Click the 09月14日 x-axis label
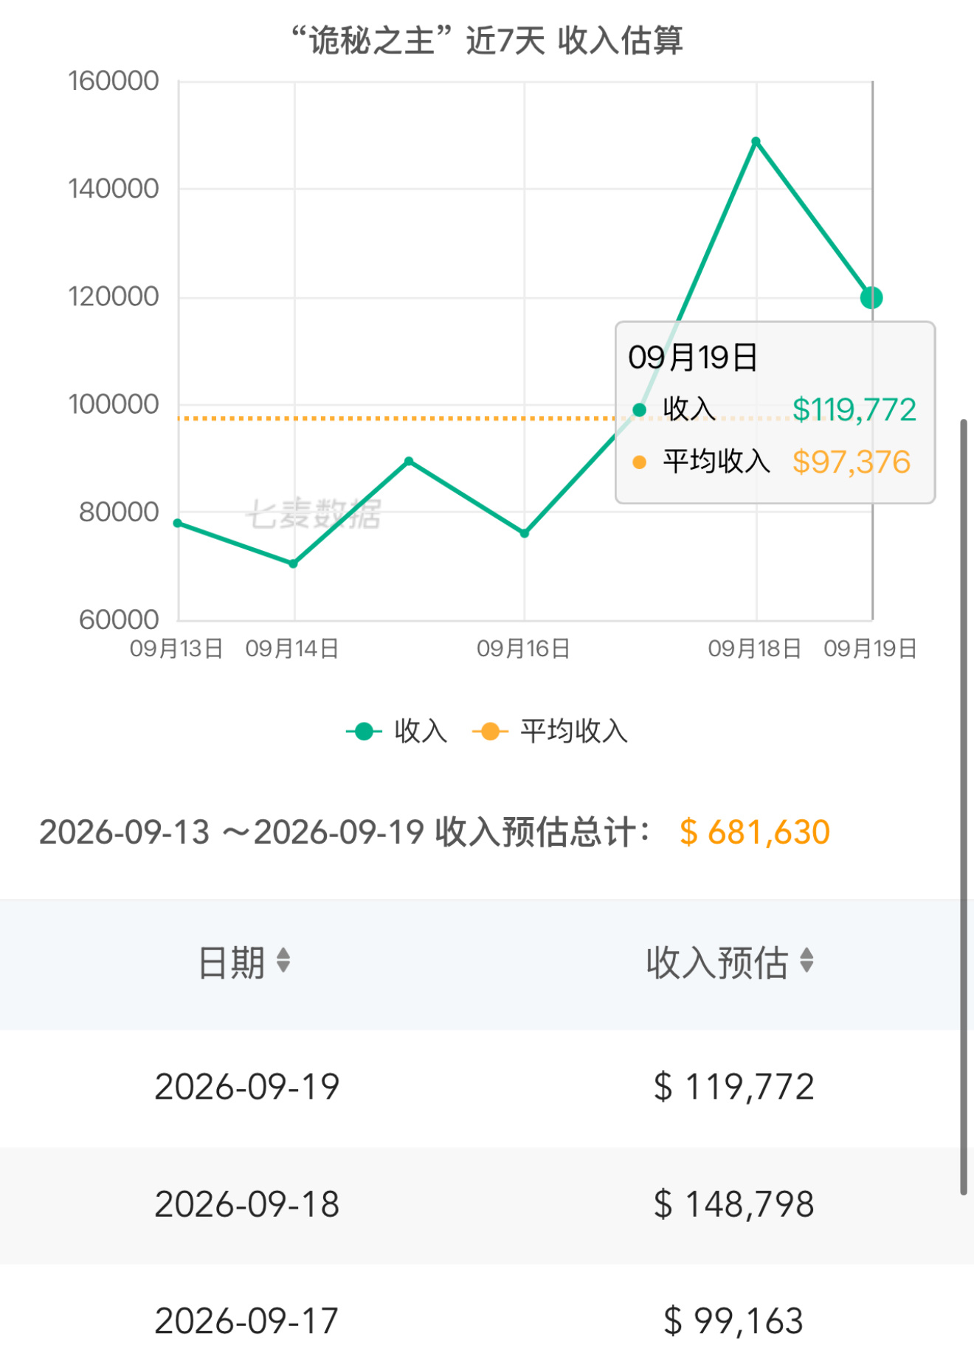Image resolution: width=974 pixels, height=1365 pixels. [x=292, y=649]
